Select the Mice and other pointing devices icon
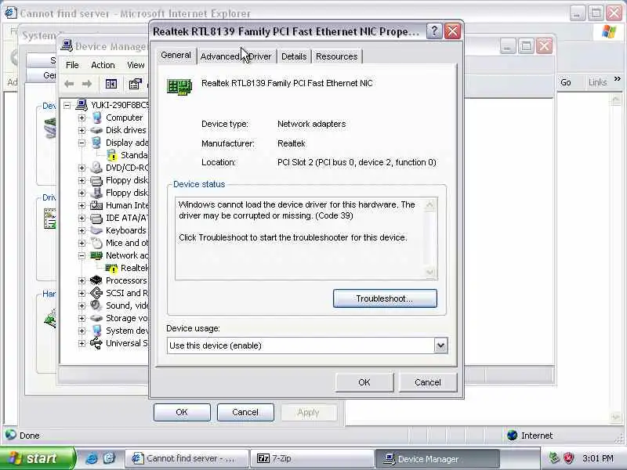Viewport: 627px width, 470px height. coord(96,243)
